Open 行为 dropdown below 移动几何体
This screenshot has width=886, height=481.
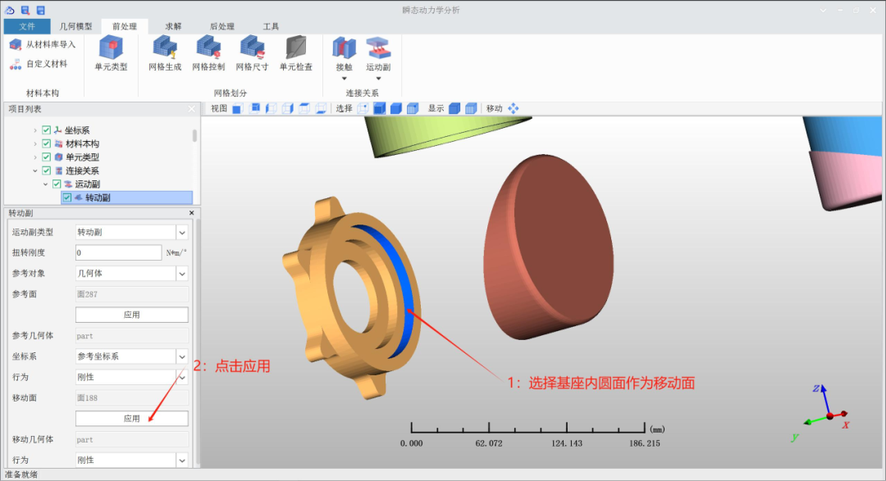tap(182, 461)
